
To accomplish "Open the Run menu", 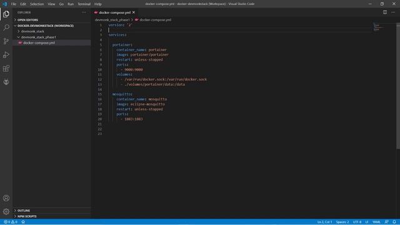I will (71, 4).
